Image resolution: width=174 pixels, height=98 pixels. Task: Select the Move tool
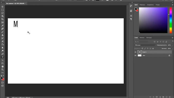[x=2, y=7]
